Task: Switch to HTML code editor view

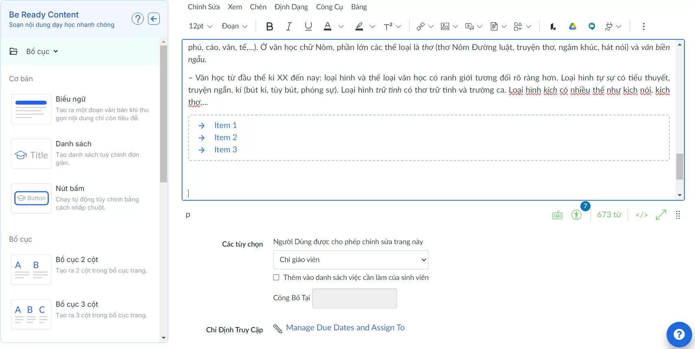Action: pyautogui.click(x=641, y=215)
